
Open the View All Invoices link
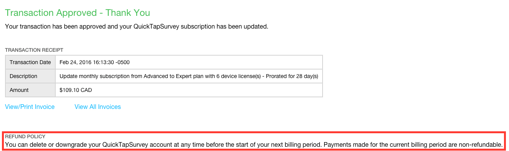[x=97, y=107]
